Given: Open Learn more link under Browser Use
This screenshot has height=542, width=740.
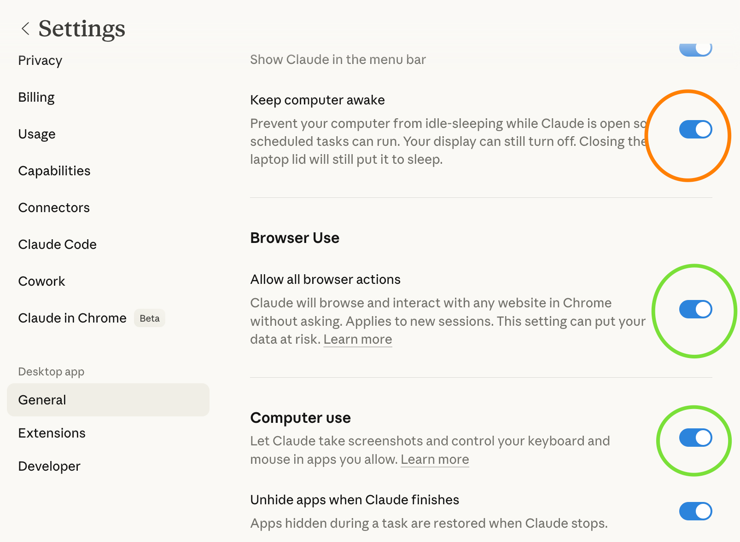Looking at the screenshot, I should [x=358, y=339].
